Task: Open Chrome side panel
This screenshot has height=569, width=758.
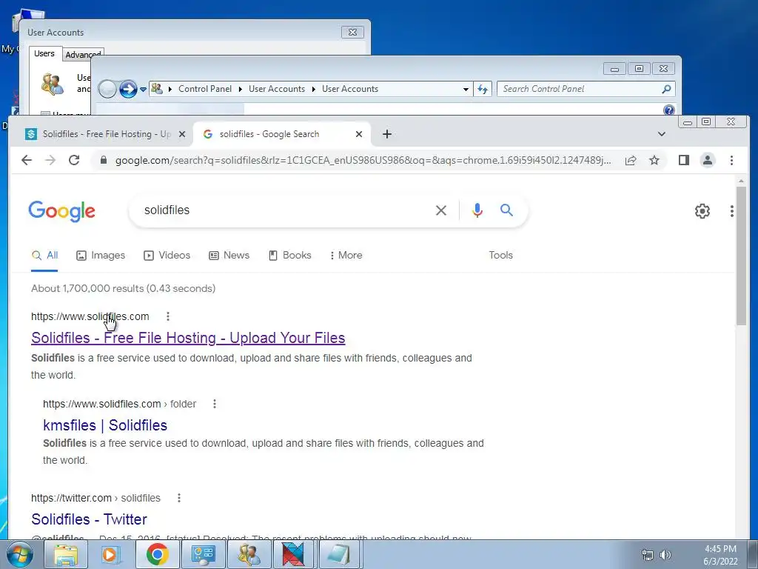Action: point(683,160)
